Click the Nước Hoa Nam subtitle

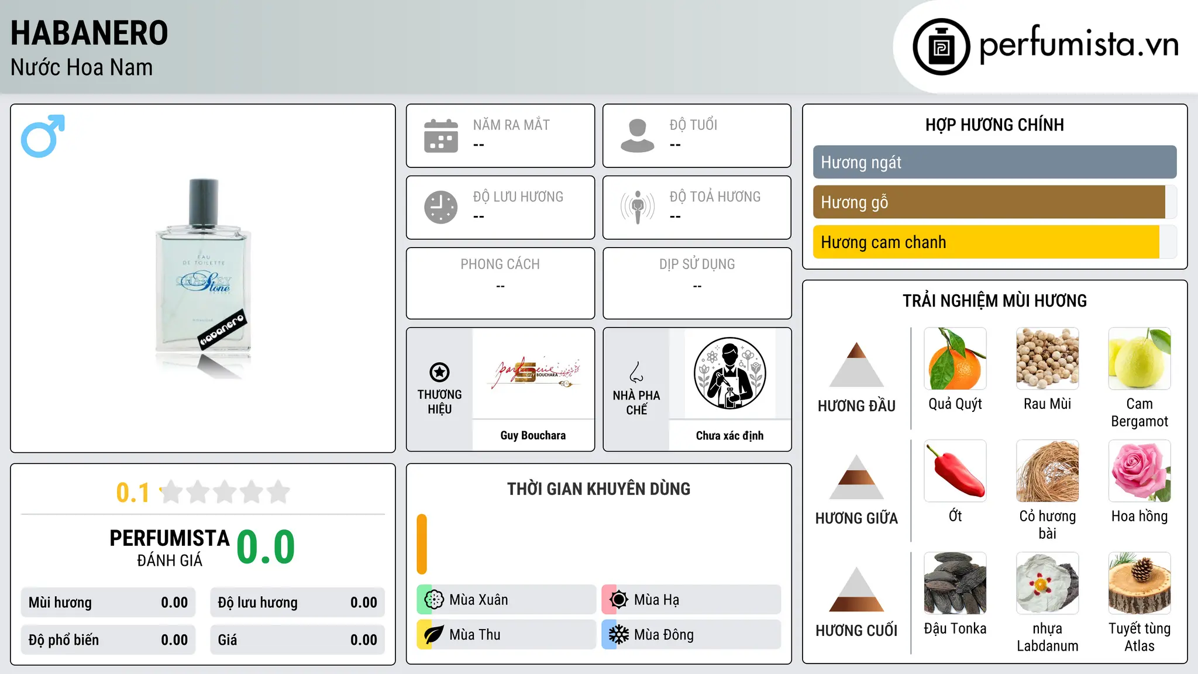82,67
